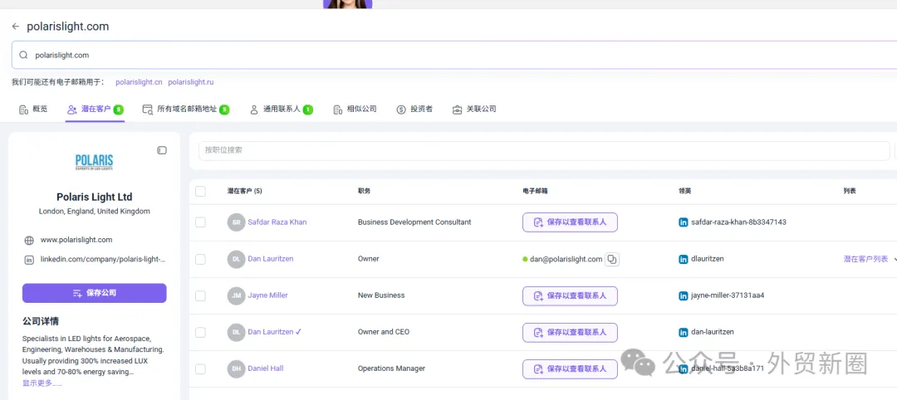
Task: Expand description with 显示更多
Action: pos(42,383)
